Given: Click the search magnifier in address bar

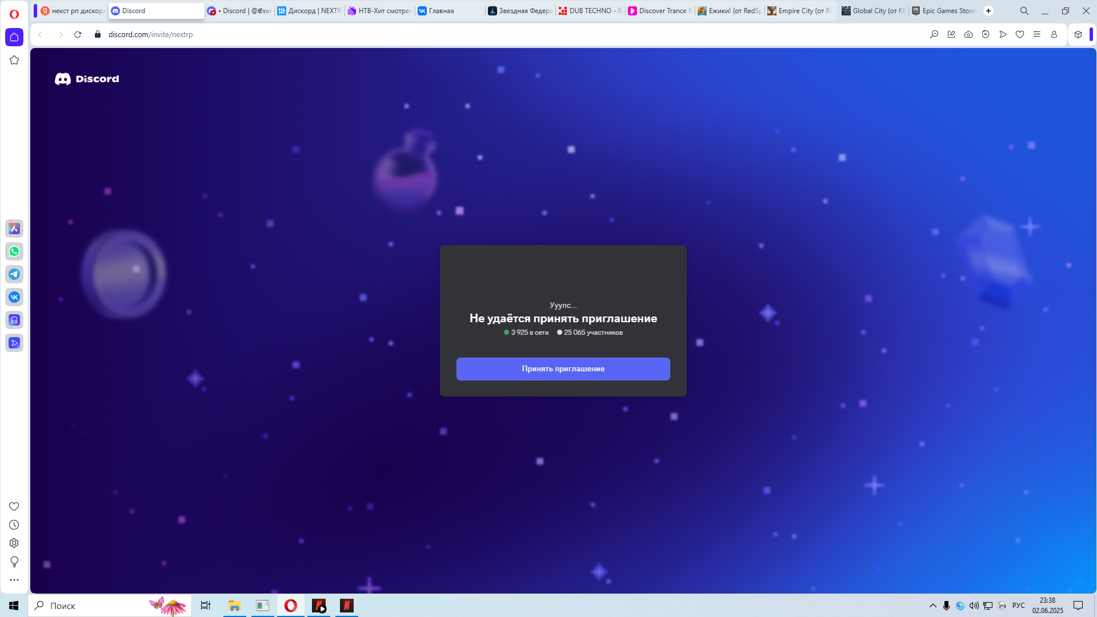Looking at the screenshot, I should (934, 34).
